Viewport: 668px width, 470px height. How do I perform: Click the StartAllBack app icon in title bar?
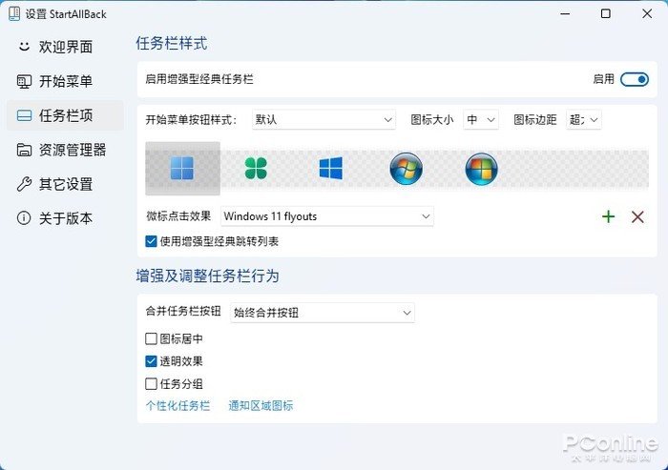point(14,13)
